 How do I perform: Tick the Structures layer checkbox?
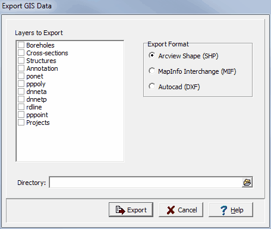click(21, 61)
